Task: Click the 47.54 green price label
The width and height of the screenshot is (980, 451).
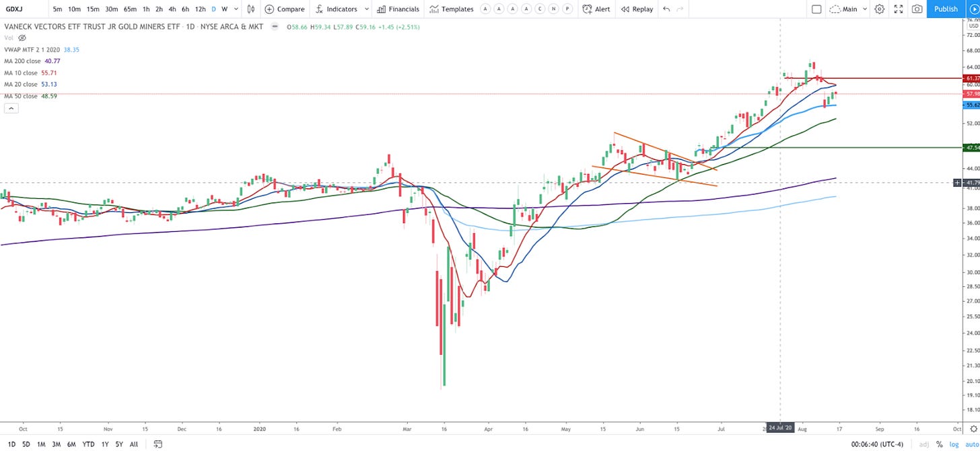Action: 972,147
